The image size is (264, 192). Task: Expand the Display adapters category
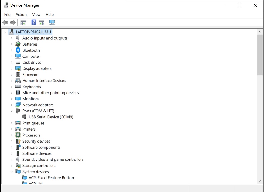pyautogui.click(x=12, y=68)
